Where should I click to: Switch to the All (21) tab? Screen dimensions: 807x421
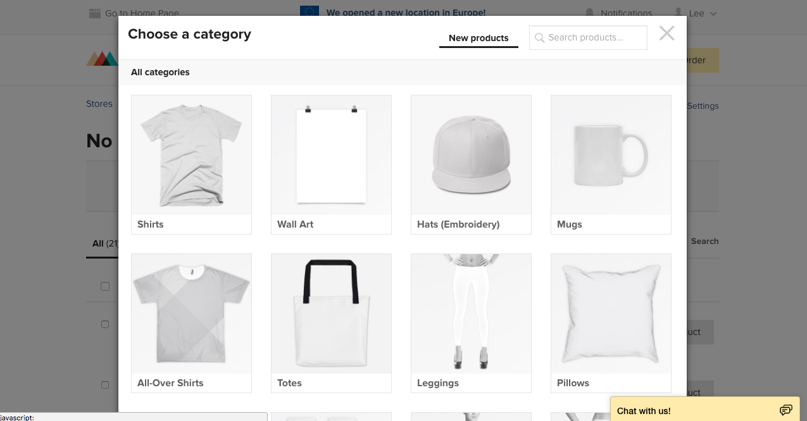click(105, 243)
